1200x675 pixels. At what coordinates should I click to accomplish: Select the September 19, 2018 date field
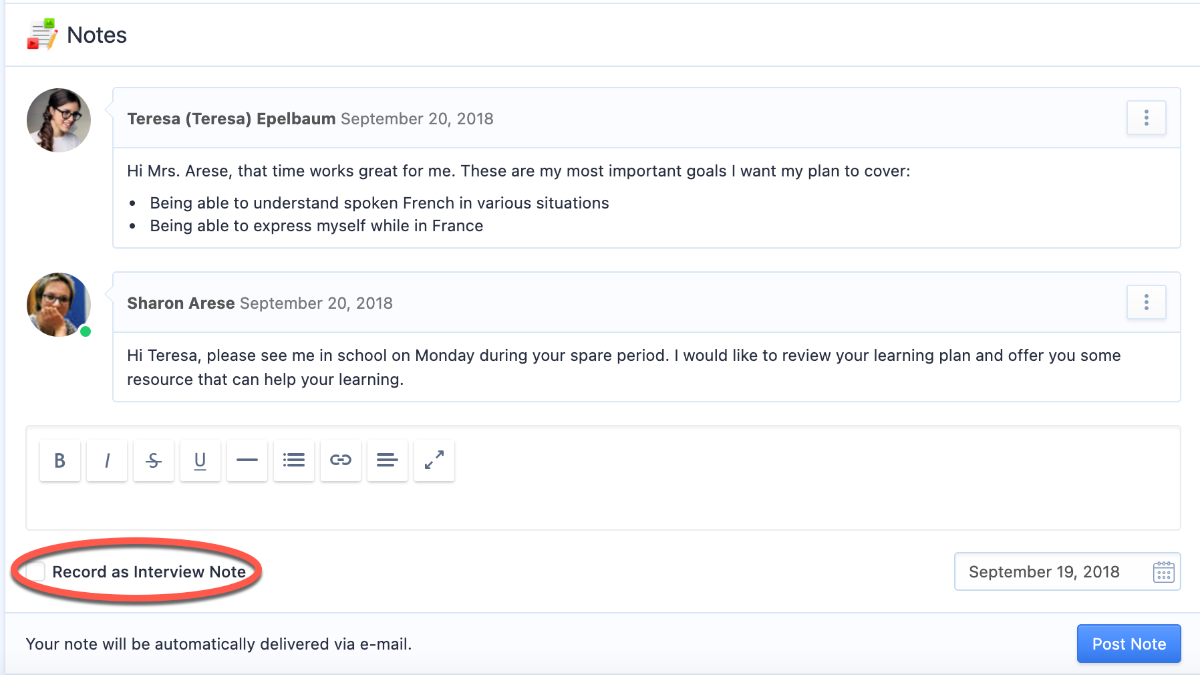[1068, 571]
